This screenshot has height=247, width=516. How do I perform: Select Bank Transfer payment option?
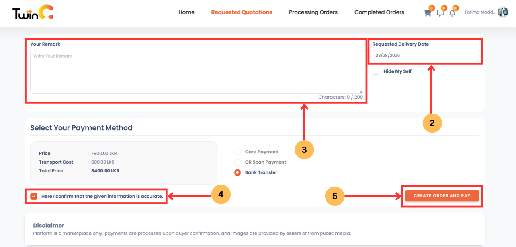[x=237, y=172]
